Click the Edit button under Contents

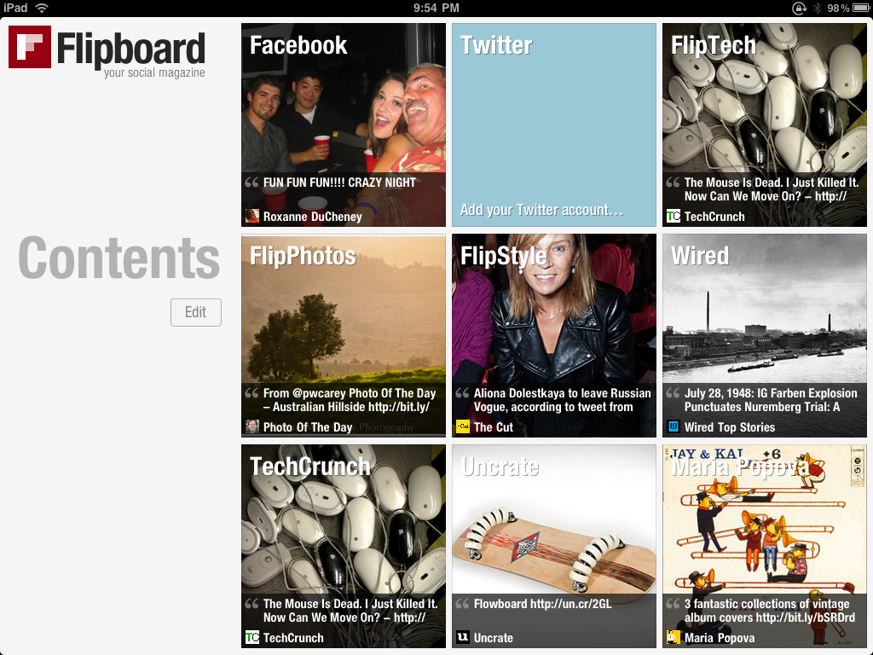[x=196, y=312]
